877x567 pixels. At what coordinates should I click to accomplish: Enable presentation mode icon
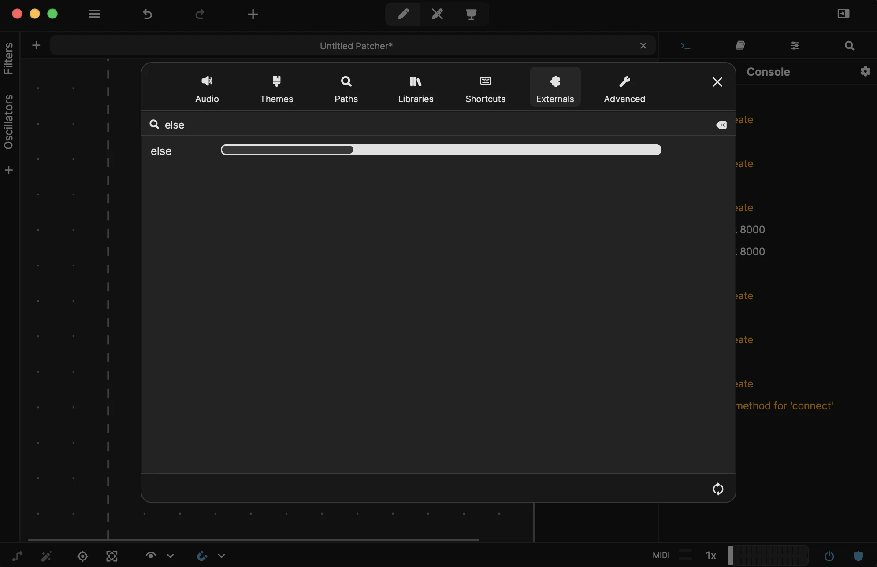[471, 14]
